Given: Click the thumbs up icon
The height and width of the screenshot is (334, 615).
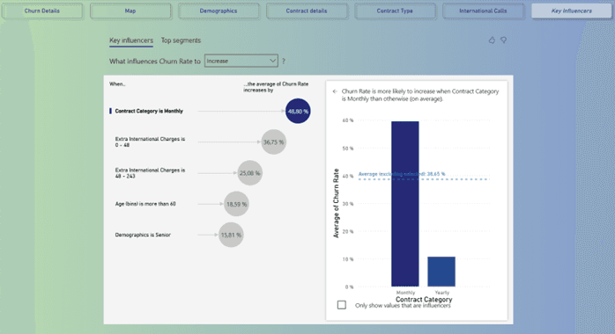Looking at the screenshot, I should [x=492, y=40].
